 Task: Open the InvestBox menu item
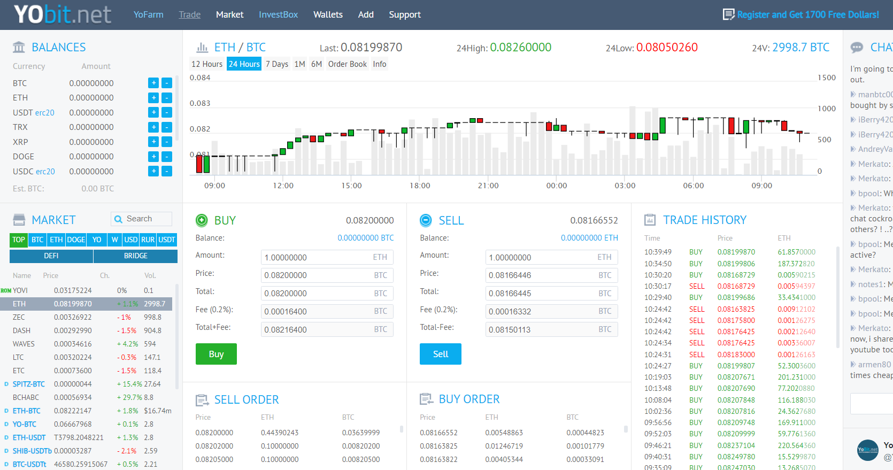[x=278, y=14]
